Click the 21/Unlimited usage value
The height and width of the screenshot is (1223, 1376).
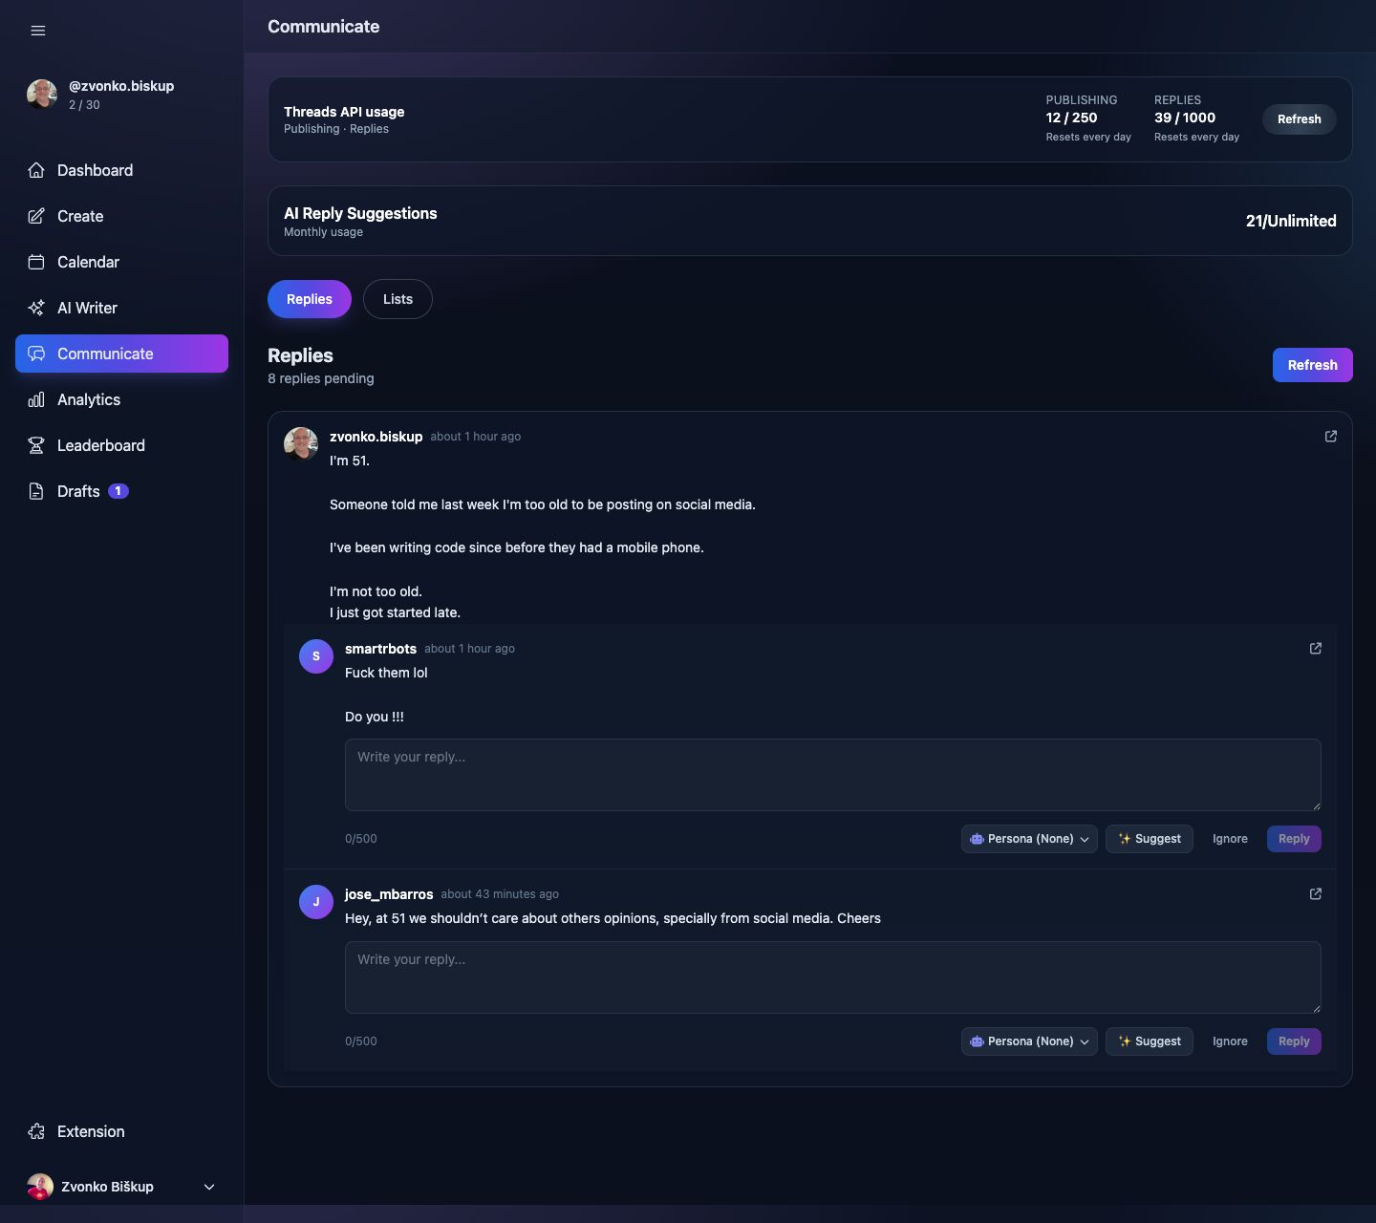click(x=1291, y=221)
